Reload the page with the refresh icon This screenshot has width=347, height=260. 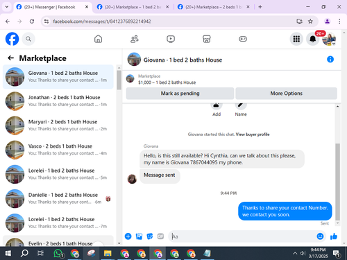click(32, 21)
